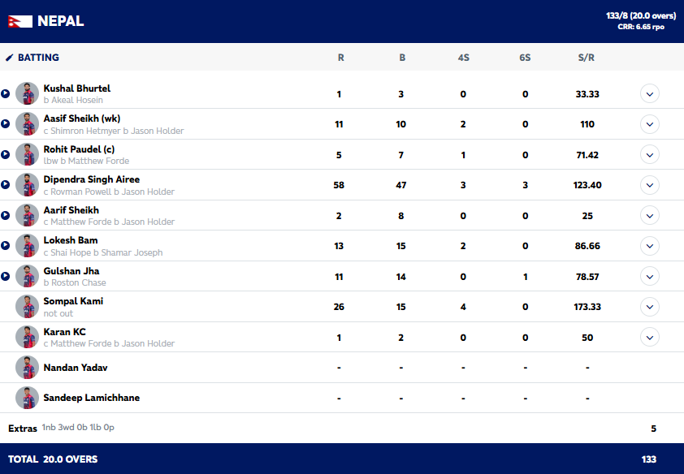
Task: Click the NEPAL team heading
Action: pos(61,21)
